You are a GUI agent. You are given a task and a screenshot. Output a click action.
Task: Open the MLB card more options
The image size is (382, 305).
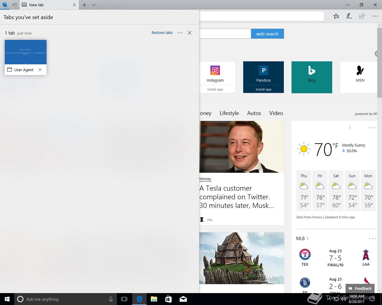[372, 239]
